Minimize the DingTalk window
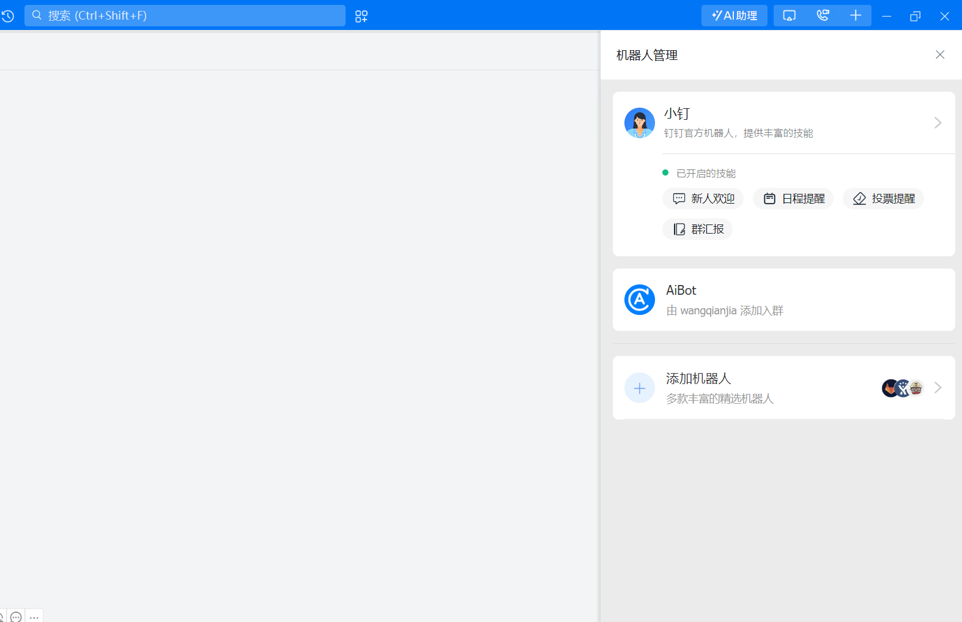Viewport: 962px width, 622px height. [x=887, y=16]
